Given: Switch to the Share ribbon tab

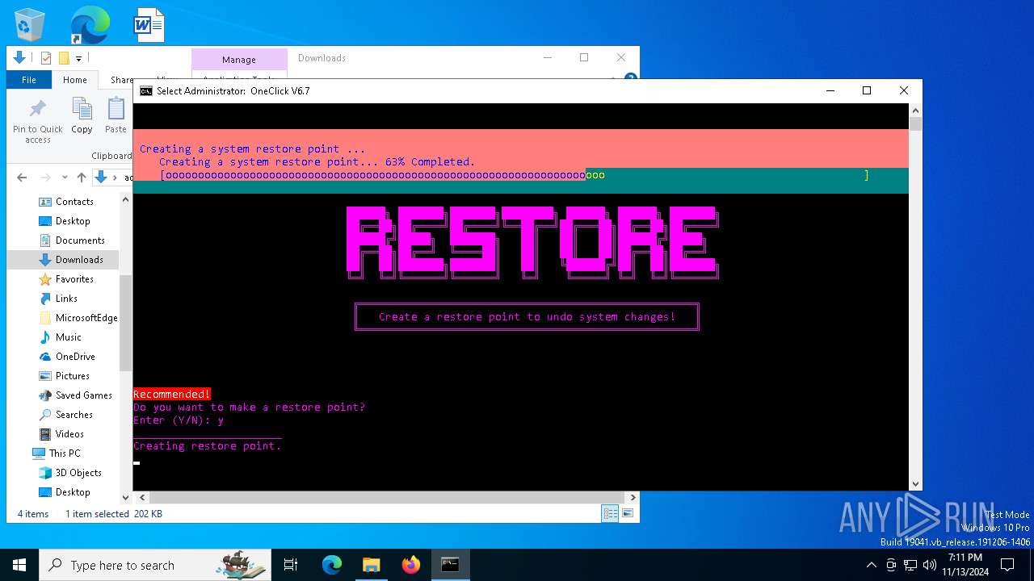Looking at the screenshot, I should click(122, 80).
